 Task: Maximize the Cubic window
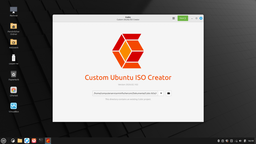pos(196,18)
